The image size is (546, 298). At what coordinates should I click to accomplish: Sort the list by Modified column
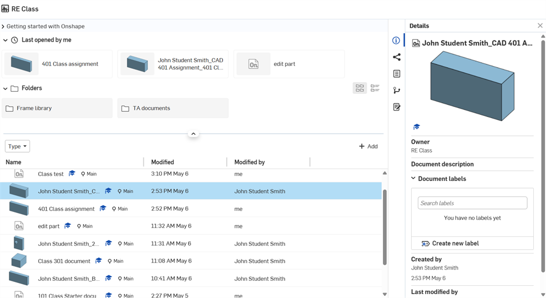(163, 162)
